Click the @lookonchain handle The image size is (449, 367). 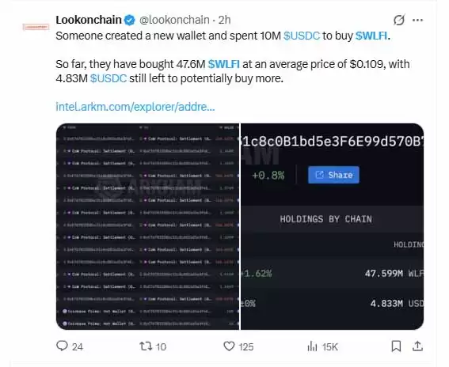[x=174, y=20]
